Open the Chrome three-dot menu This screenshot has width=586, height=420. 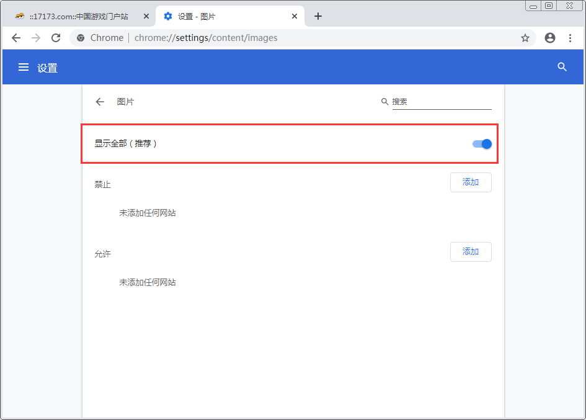[570, 38]
